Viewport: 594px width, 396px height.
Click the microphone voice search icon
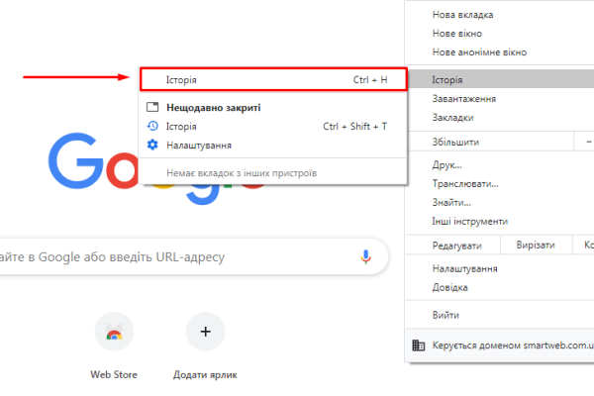tap(366, 256)
